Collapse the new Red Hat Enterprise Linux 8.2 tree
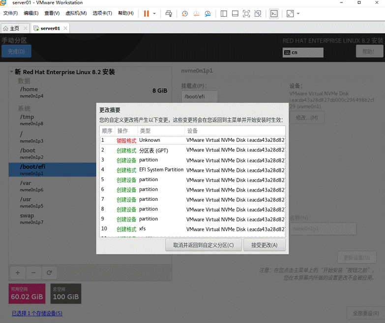This screenshot has height=323, width=385. (11, 72)
